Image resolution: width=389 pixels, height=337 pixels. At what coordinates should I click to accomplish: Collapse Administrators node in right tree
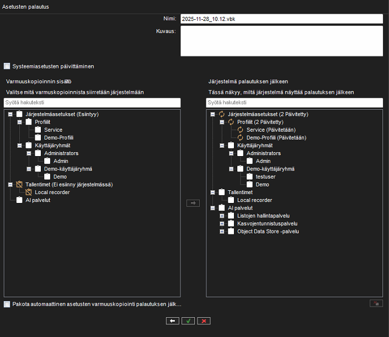pos(231,153)
